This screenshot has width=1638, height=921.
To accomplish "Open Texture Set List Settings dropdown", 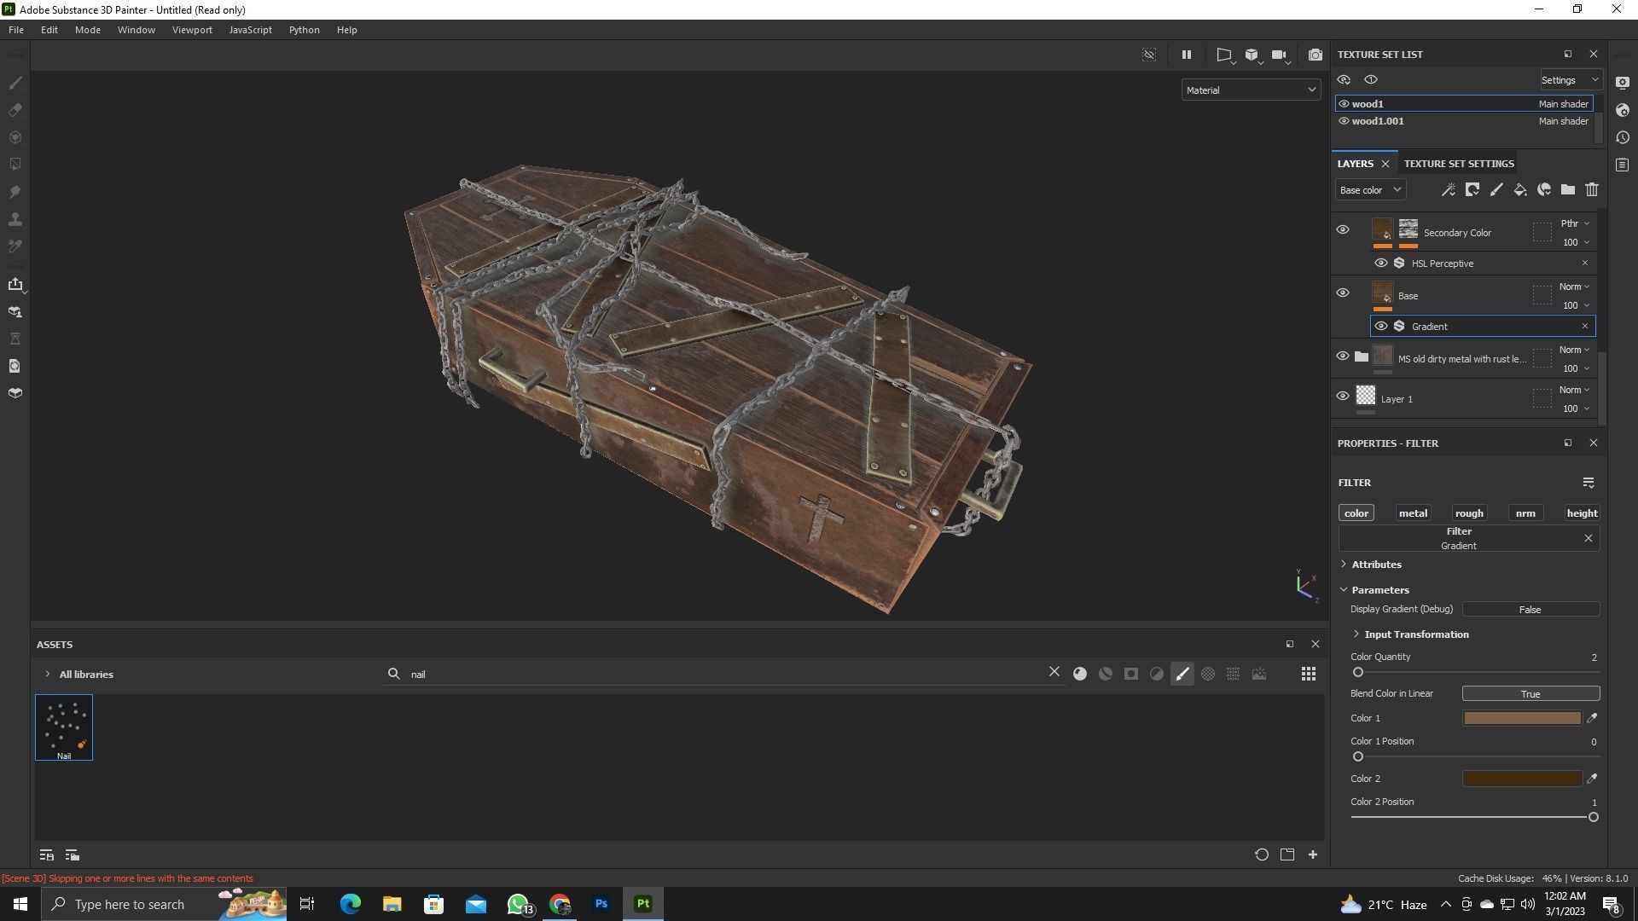I will pyautogui.click(x=1571, y=80).
